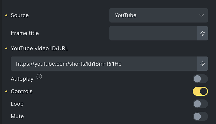Open dynamic data lightning icon for Iframe title
Viewport: 216px width, 124px height.
click(x=203, y=33)
